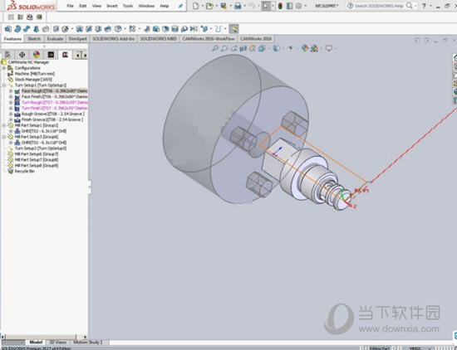Select the Recycle Bin tree item
This screenshot has height=350, width=457.
[24, 172]
